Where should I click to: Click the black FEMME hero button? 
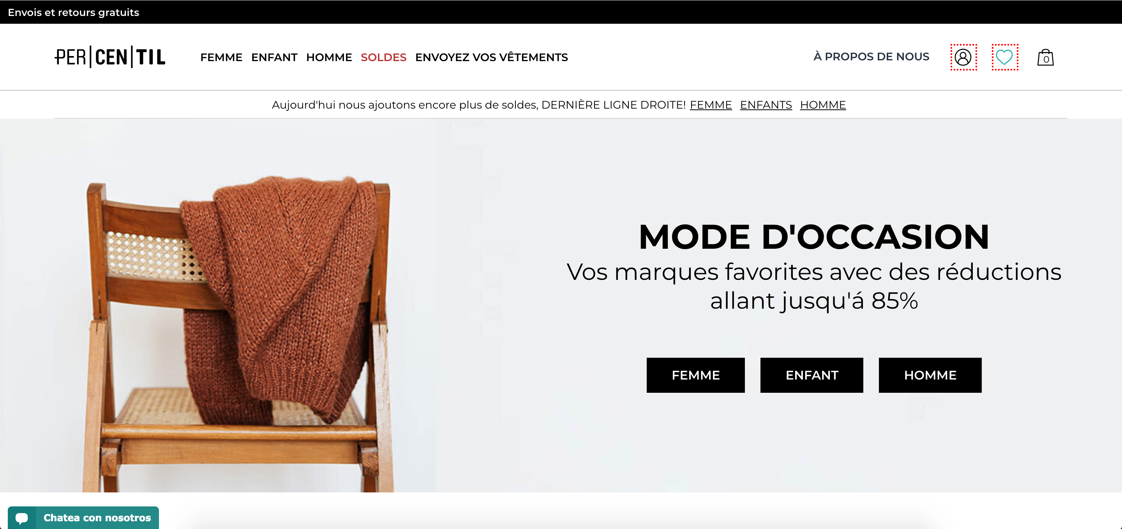pyautogui.click(x=695, y=375)
